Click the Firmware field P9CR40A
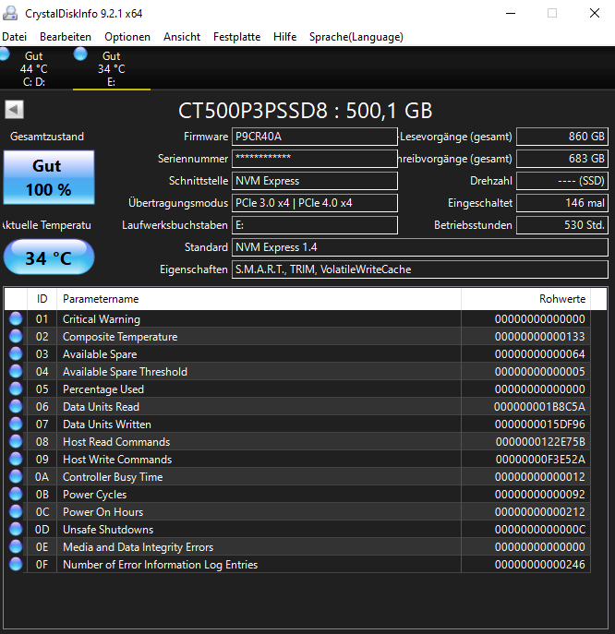This screenshot has height=634, width=615. [314, 137]
